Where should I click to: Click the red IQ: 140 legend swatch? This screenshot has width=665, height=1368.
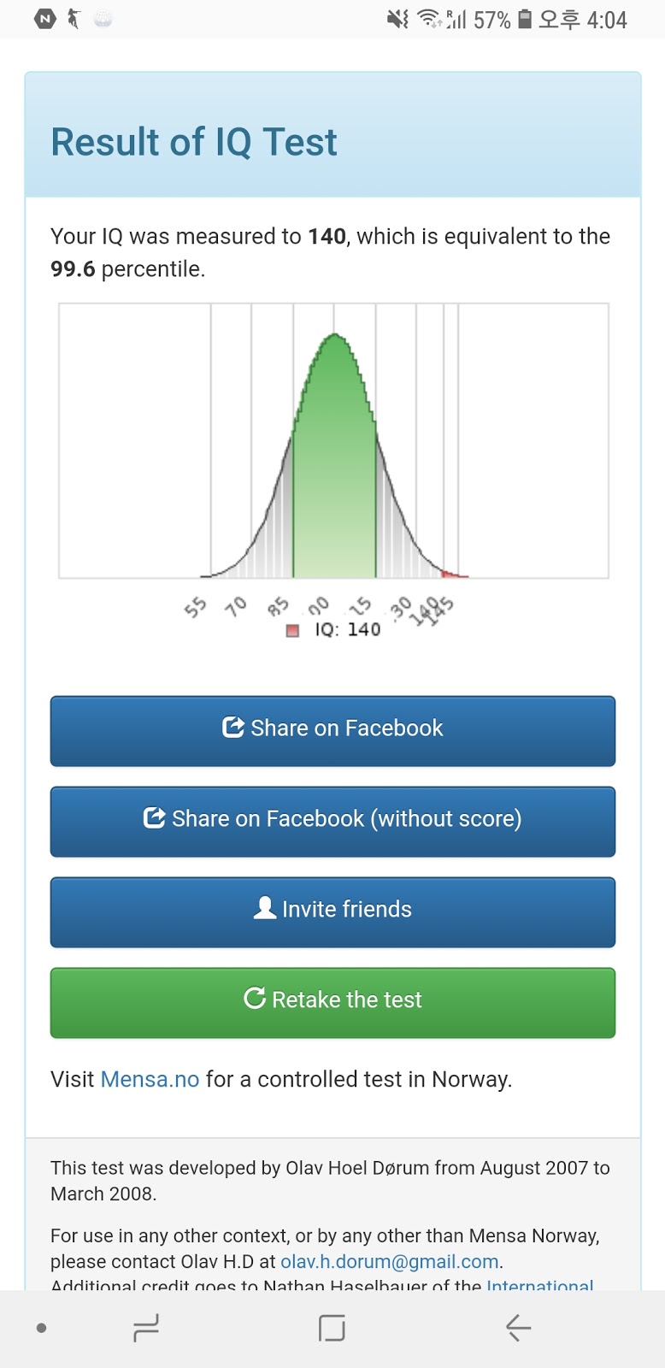tap(292, 630)
